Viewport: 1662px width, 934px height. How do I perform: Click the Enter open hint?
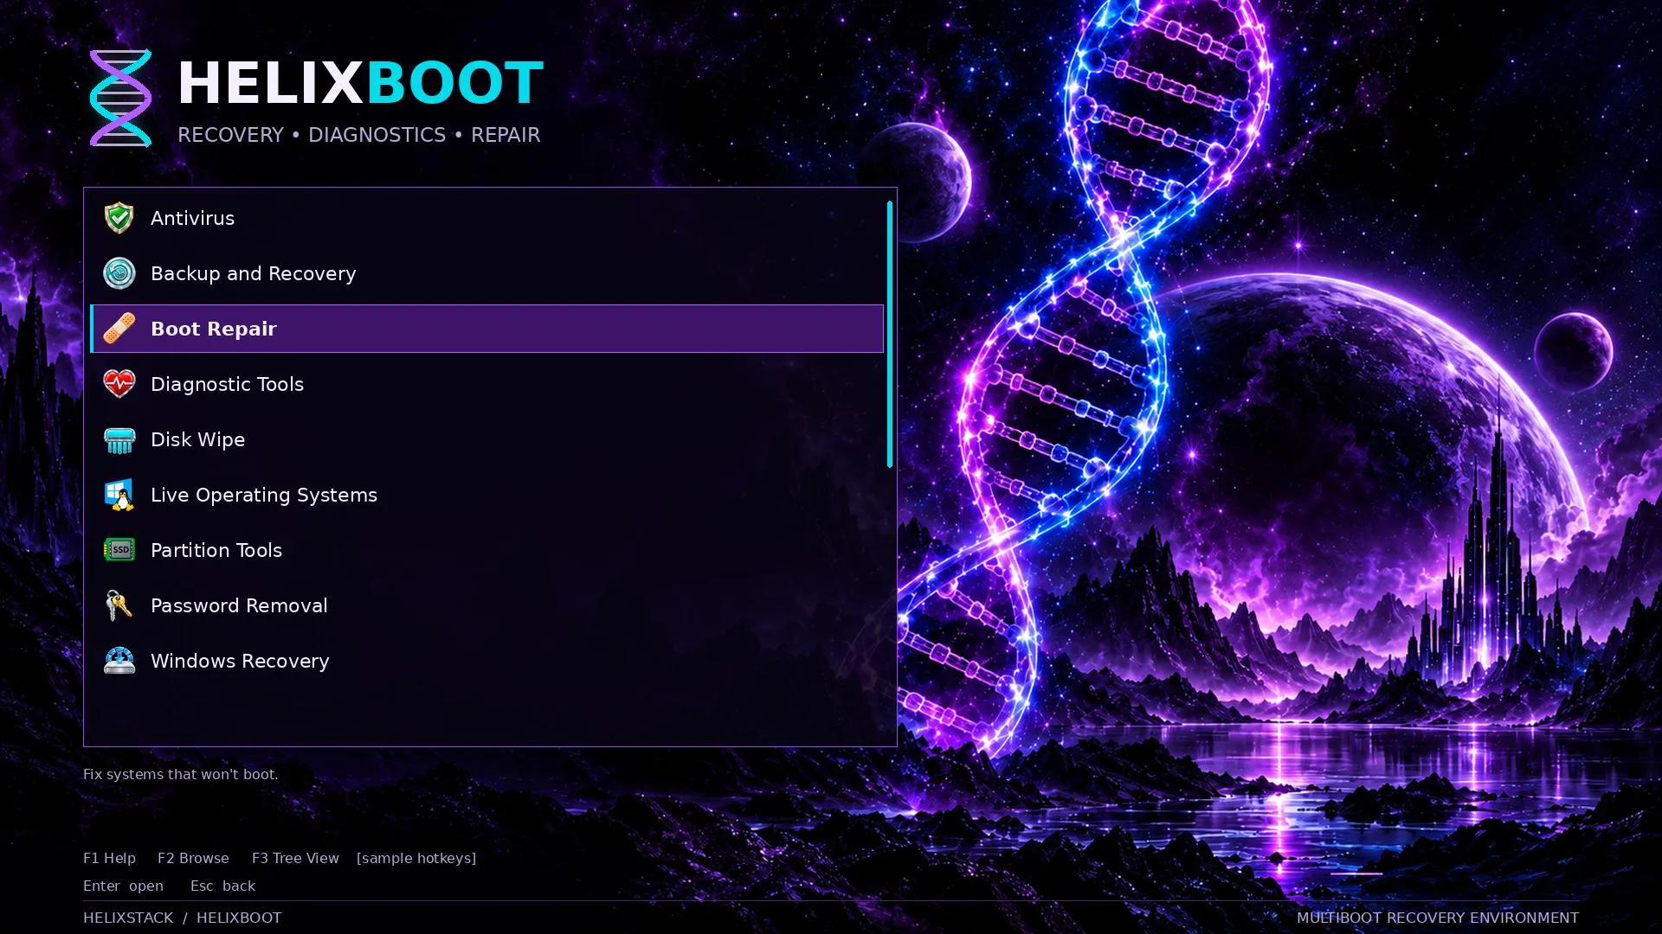[123, 886]
